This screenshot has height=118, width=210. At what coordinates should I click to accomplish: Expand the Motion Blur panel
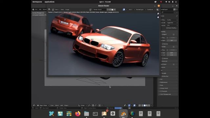tap(169, 76)
